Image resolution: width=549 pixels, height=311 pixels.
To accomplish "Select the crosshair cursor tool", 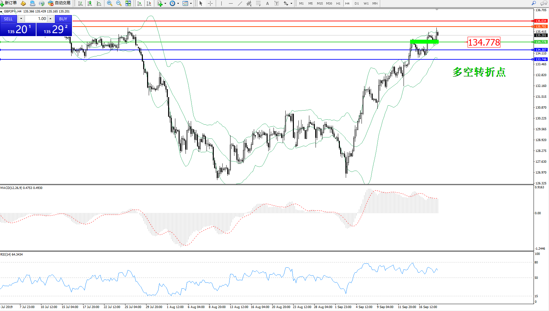I will pyautogui.click(x=210, y=3).
